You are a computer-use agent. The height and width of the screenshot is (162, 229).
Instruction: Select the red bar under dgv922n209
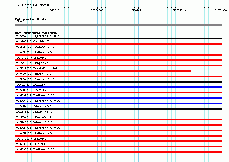[x=118, y=76]
